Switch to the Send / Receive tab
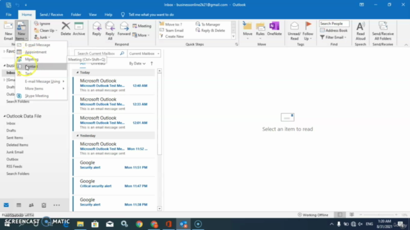The height and width of the screenshot is (230, 410). pos(51,15)
